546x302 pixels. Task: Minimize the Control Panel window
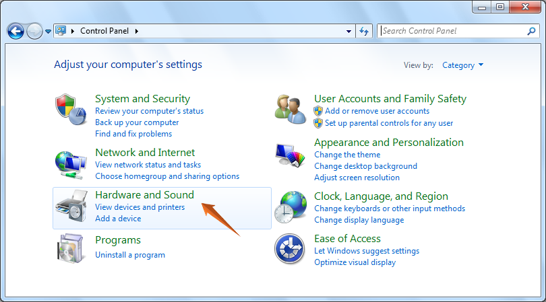(482, 7)
